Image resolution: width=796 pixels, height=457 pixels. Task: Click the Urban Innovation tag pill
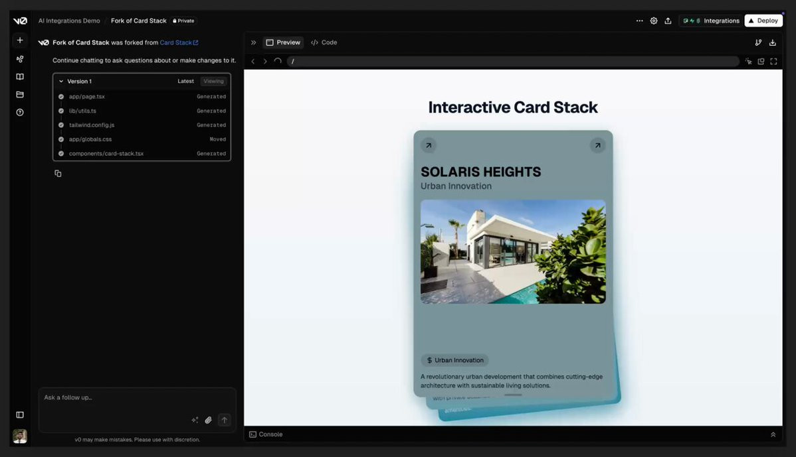point(454,360)
